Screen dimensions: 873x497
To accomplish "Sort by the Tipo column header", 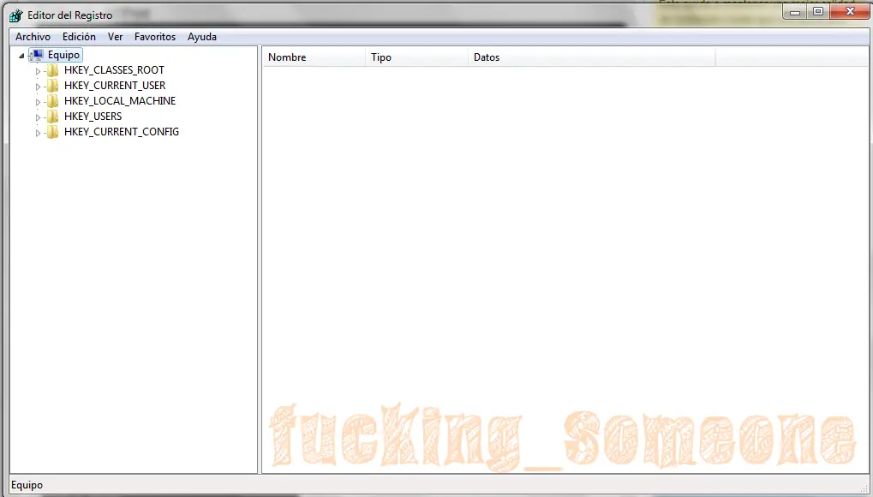I will tap(416, 57).
